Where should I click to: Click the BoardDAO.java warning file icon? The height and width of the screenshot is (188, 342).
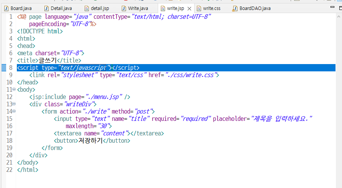click(x=235, y=8)
